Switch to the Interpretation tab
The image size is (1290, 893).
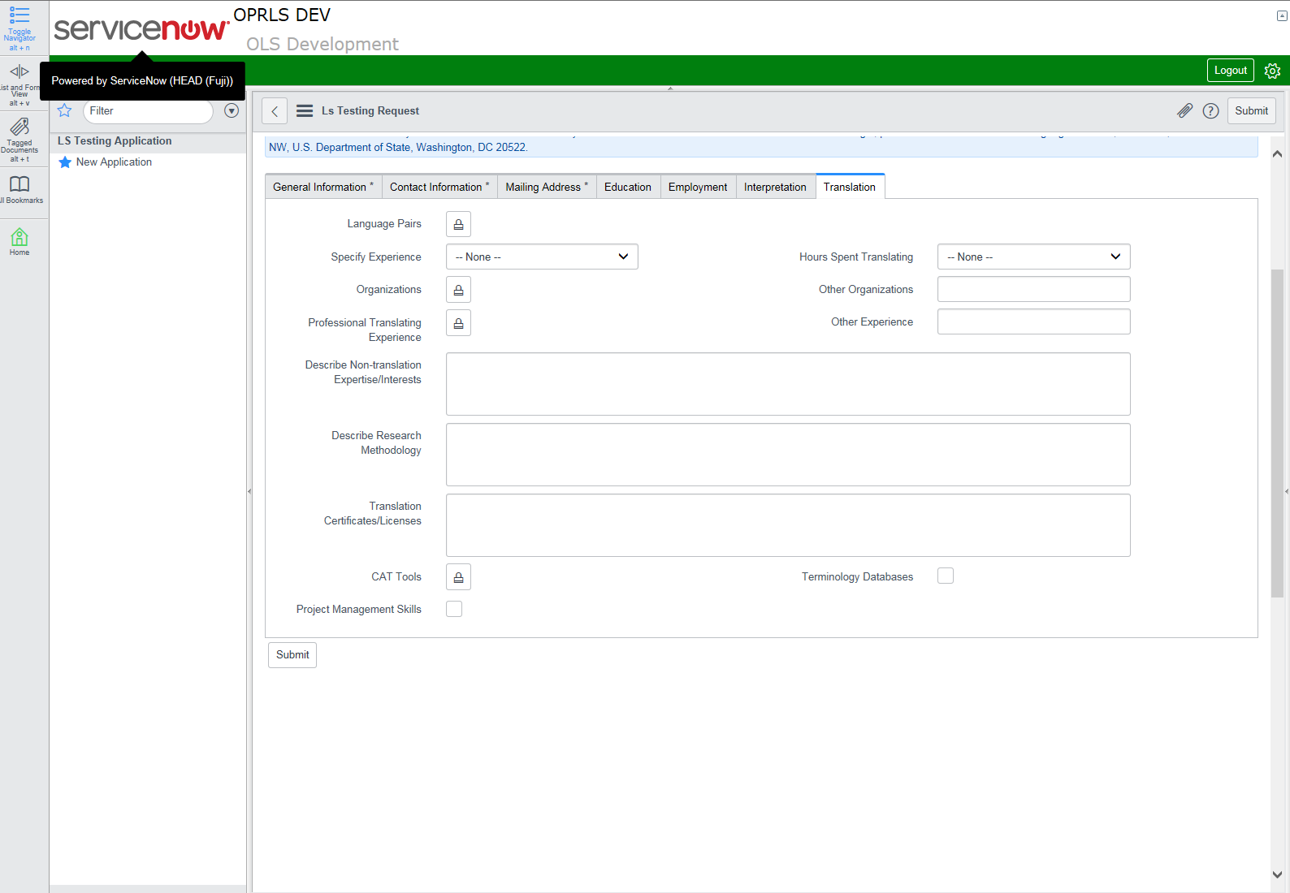[775, 188]
